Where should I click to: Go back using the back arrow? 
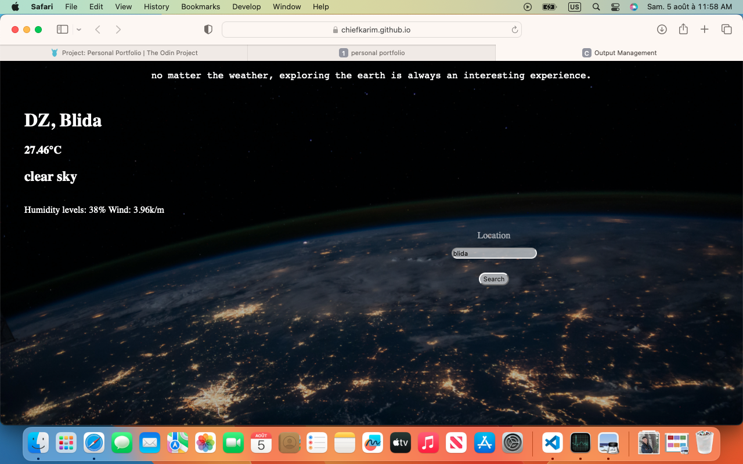click(98, 30)
